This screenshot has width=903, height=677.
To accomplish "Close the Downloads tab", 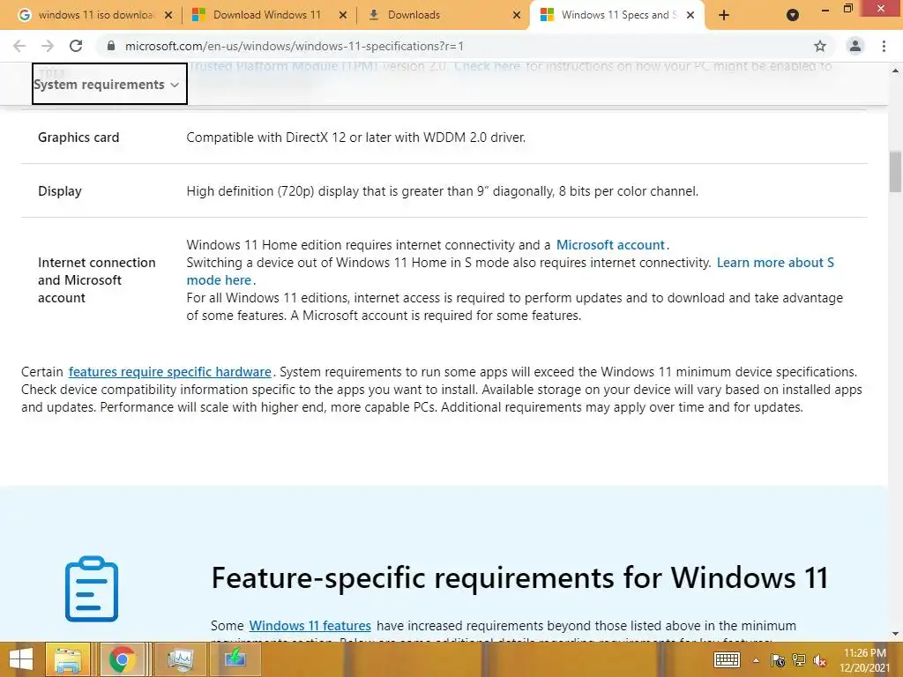I will (x=517, y=15).
